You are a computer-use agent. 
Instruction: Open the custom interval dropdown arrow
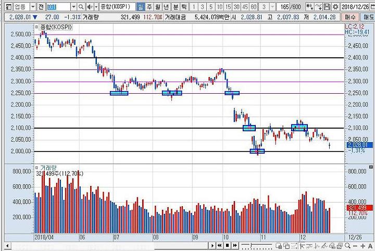(272, 7)
